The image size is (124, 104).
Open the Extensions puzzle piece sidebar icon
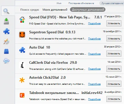click(x=6, y=31)
